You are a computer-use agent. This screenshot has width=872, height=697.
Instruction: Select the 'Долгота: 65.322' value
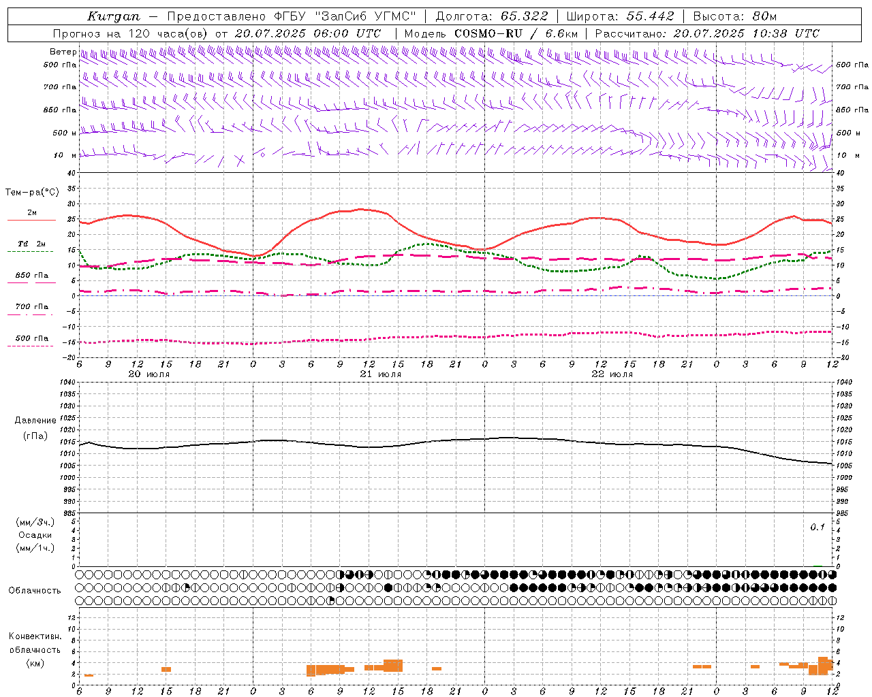pos(491,16)
